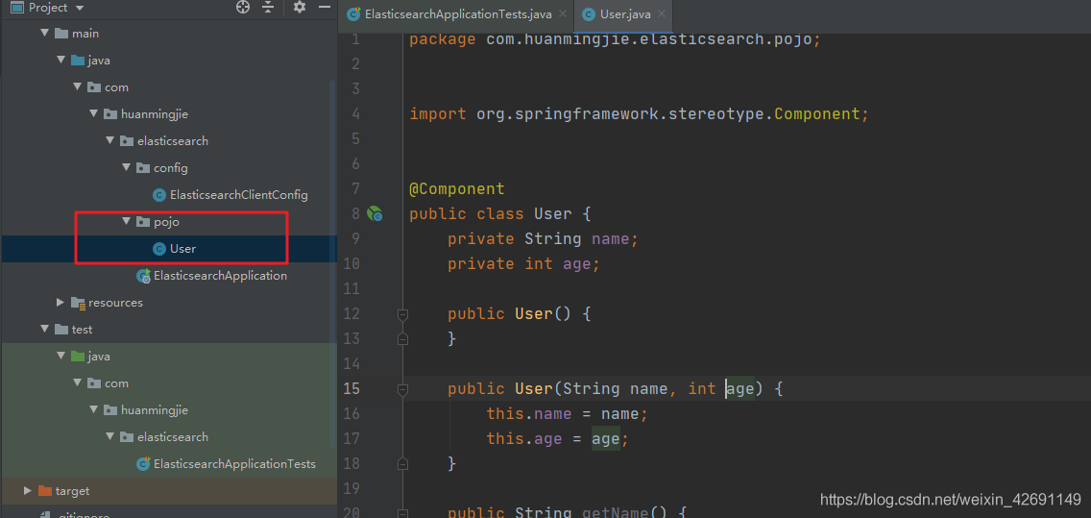Collapse the config package

point(126,168)
